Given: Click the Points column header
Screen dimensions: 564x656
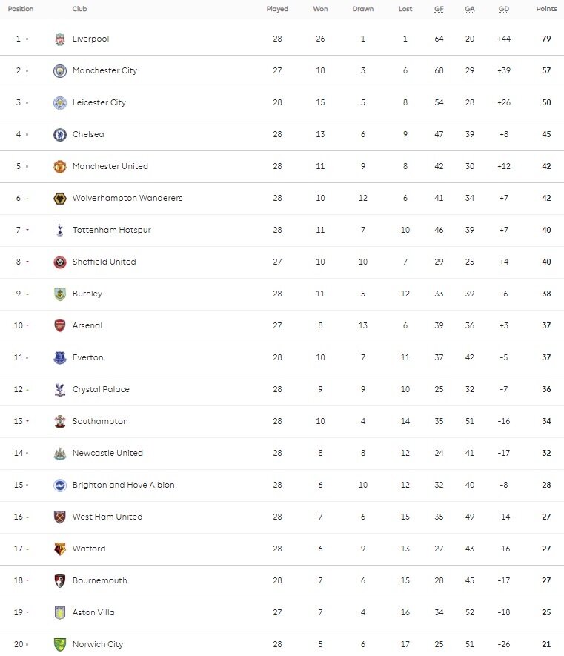Looking at the screenshot, I should 547,9.
